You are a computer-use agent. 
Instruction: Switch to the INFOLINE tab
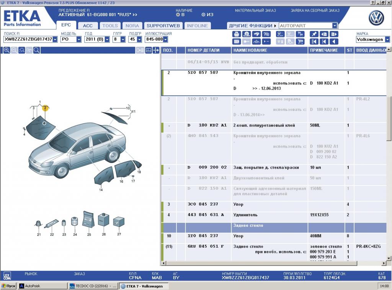click(x=197, y=26)
